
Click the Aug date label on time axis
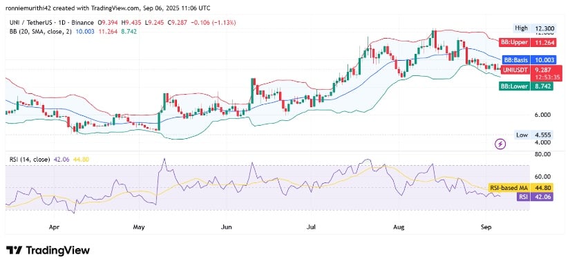coord(399,227)
